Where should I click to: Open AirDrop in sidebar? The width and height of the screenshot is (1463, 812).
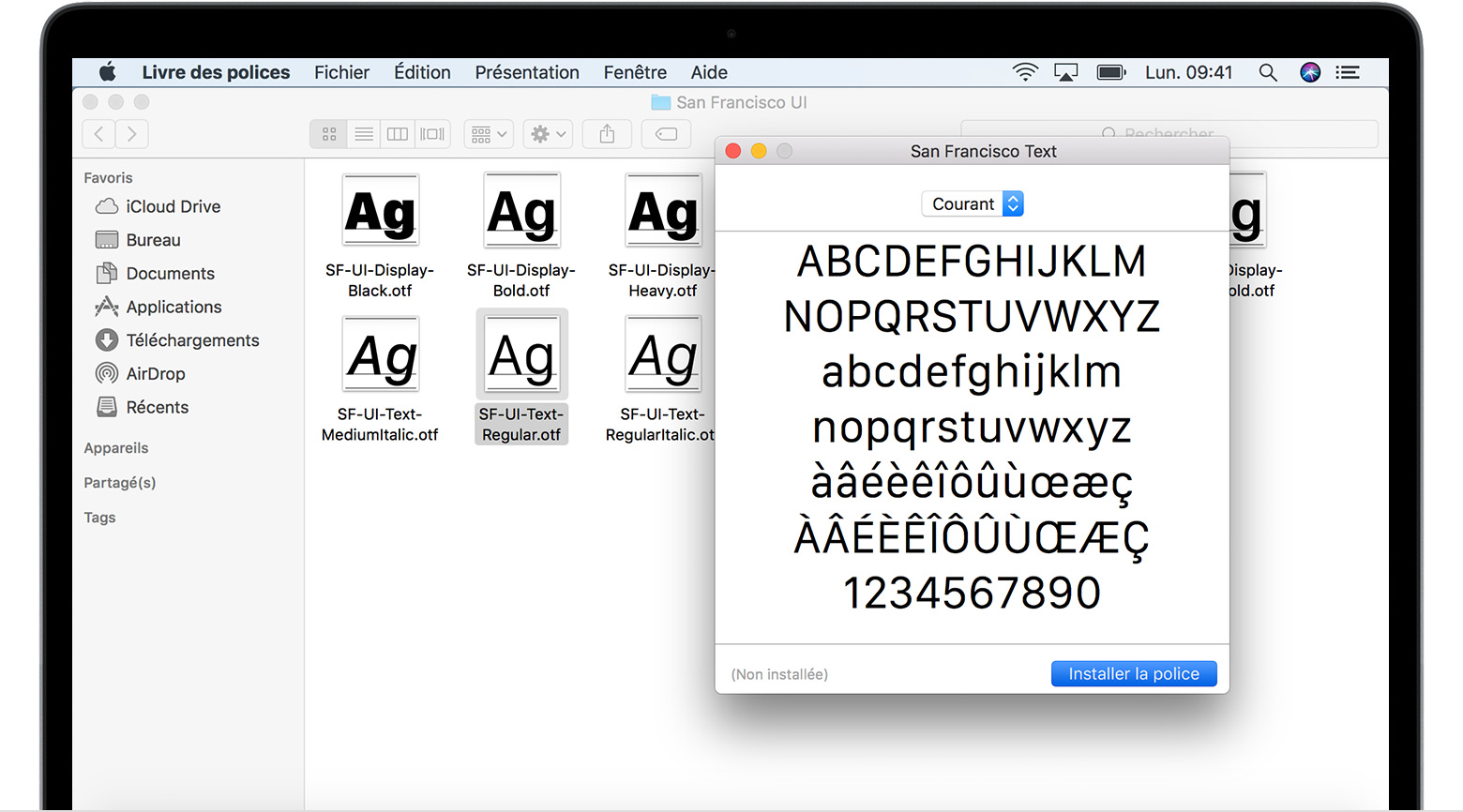(141, 373)
